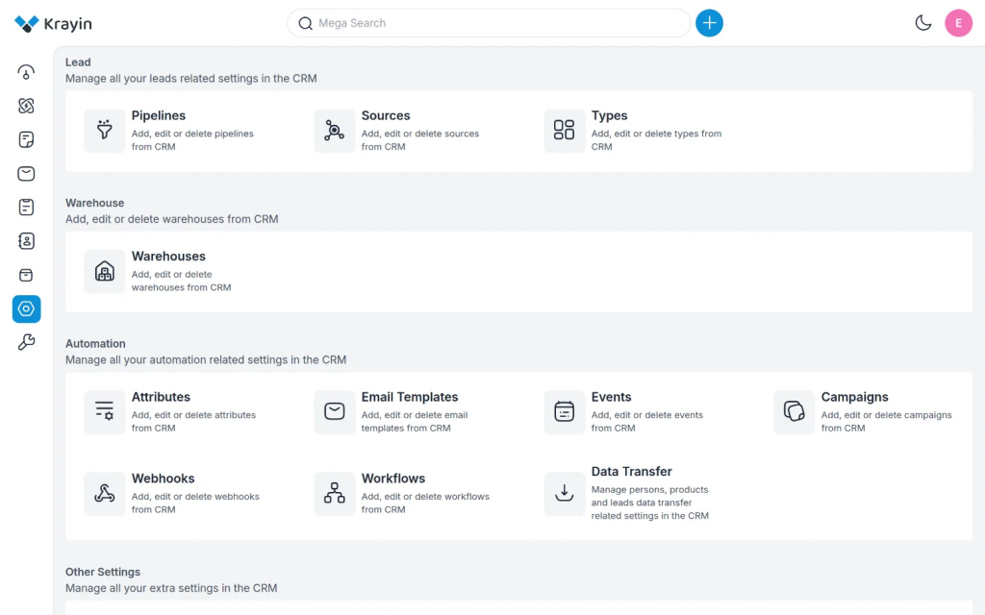The width and height of the screenshot is (985, 615).
Task: Open the Types settings link
Action: click(x=609, y=115)
